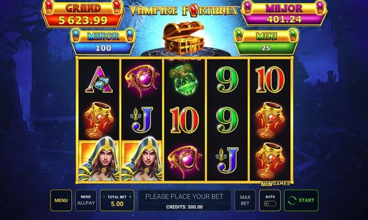368x220 pixels.
Task: Click the Mini jackpot panel
Action: [x=267, y=42]
